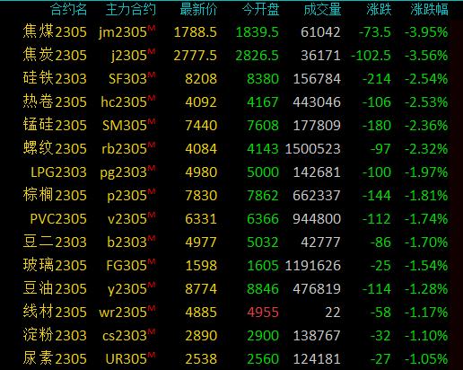463x370 pixels.
Task: Select contract code UR305
Action: [x=127, y=359]
